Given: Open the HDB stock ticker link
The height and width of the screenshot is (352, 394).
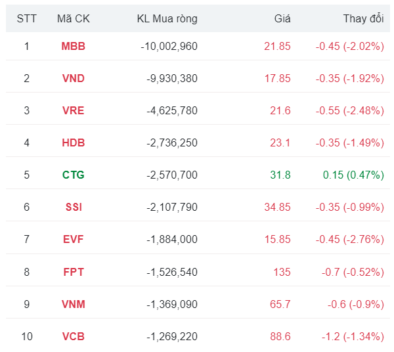Looking at the screenshot, I should (74, 143).
